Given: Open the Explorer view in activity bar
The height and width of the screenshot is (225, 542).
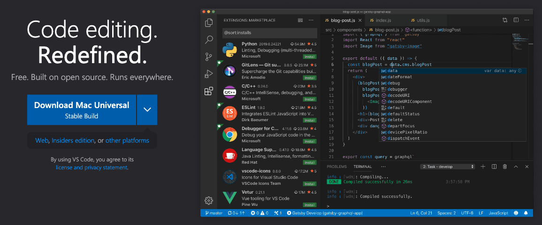Looking at the screenshot, I should coord(209,22).
